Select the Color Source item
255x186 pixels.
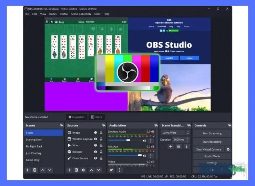coord(80,158)
